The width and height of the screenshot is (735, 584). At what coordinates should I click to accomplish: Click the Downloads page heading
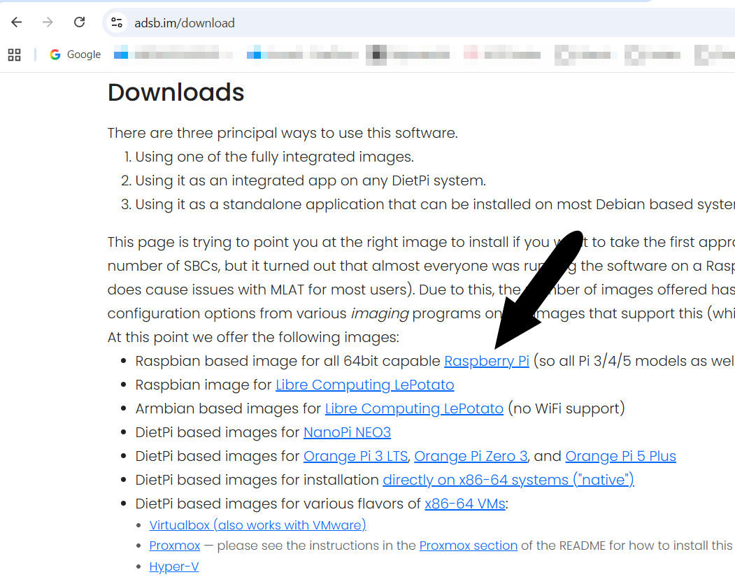pyautogui.click(x=176, y=92)
